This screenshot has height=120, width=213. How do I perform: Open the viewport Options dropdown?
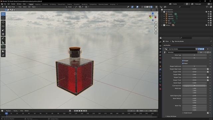point(154,10)
